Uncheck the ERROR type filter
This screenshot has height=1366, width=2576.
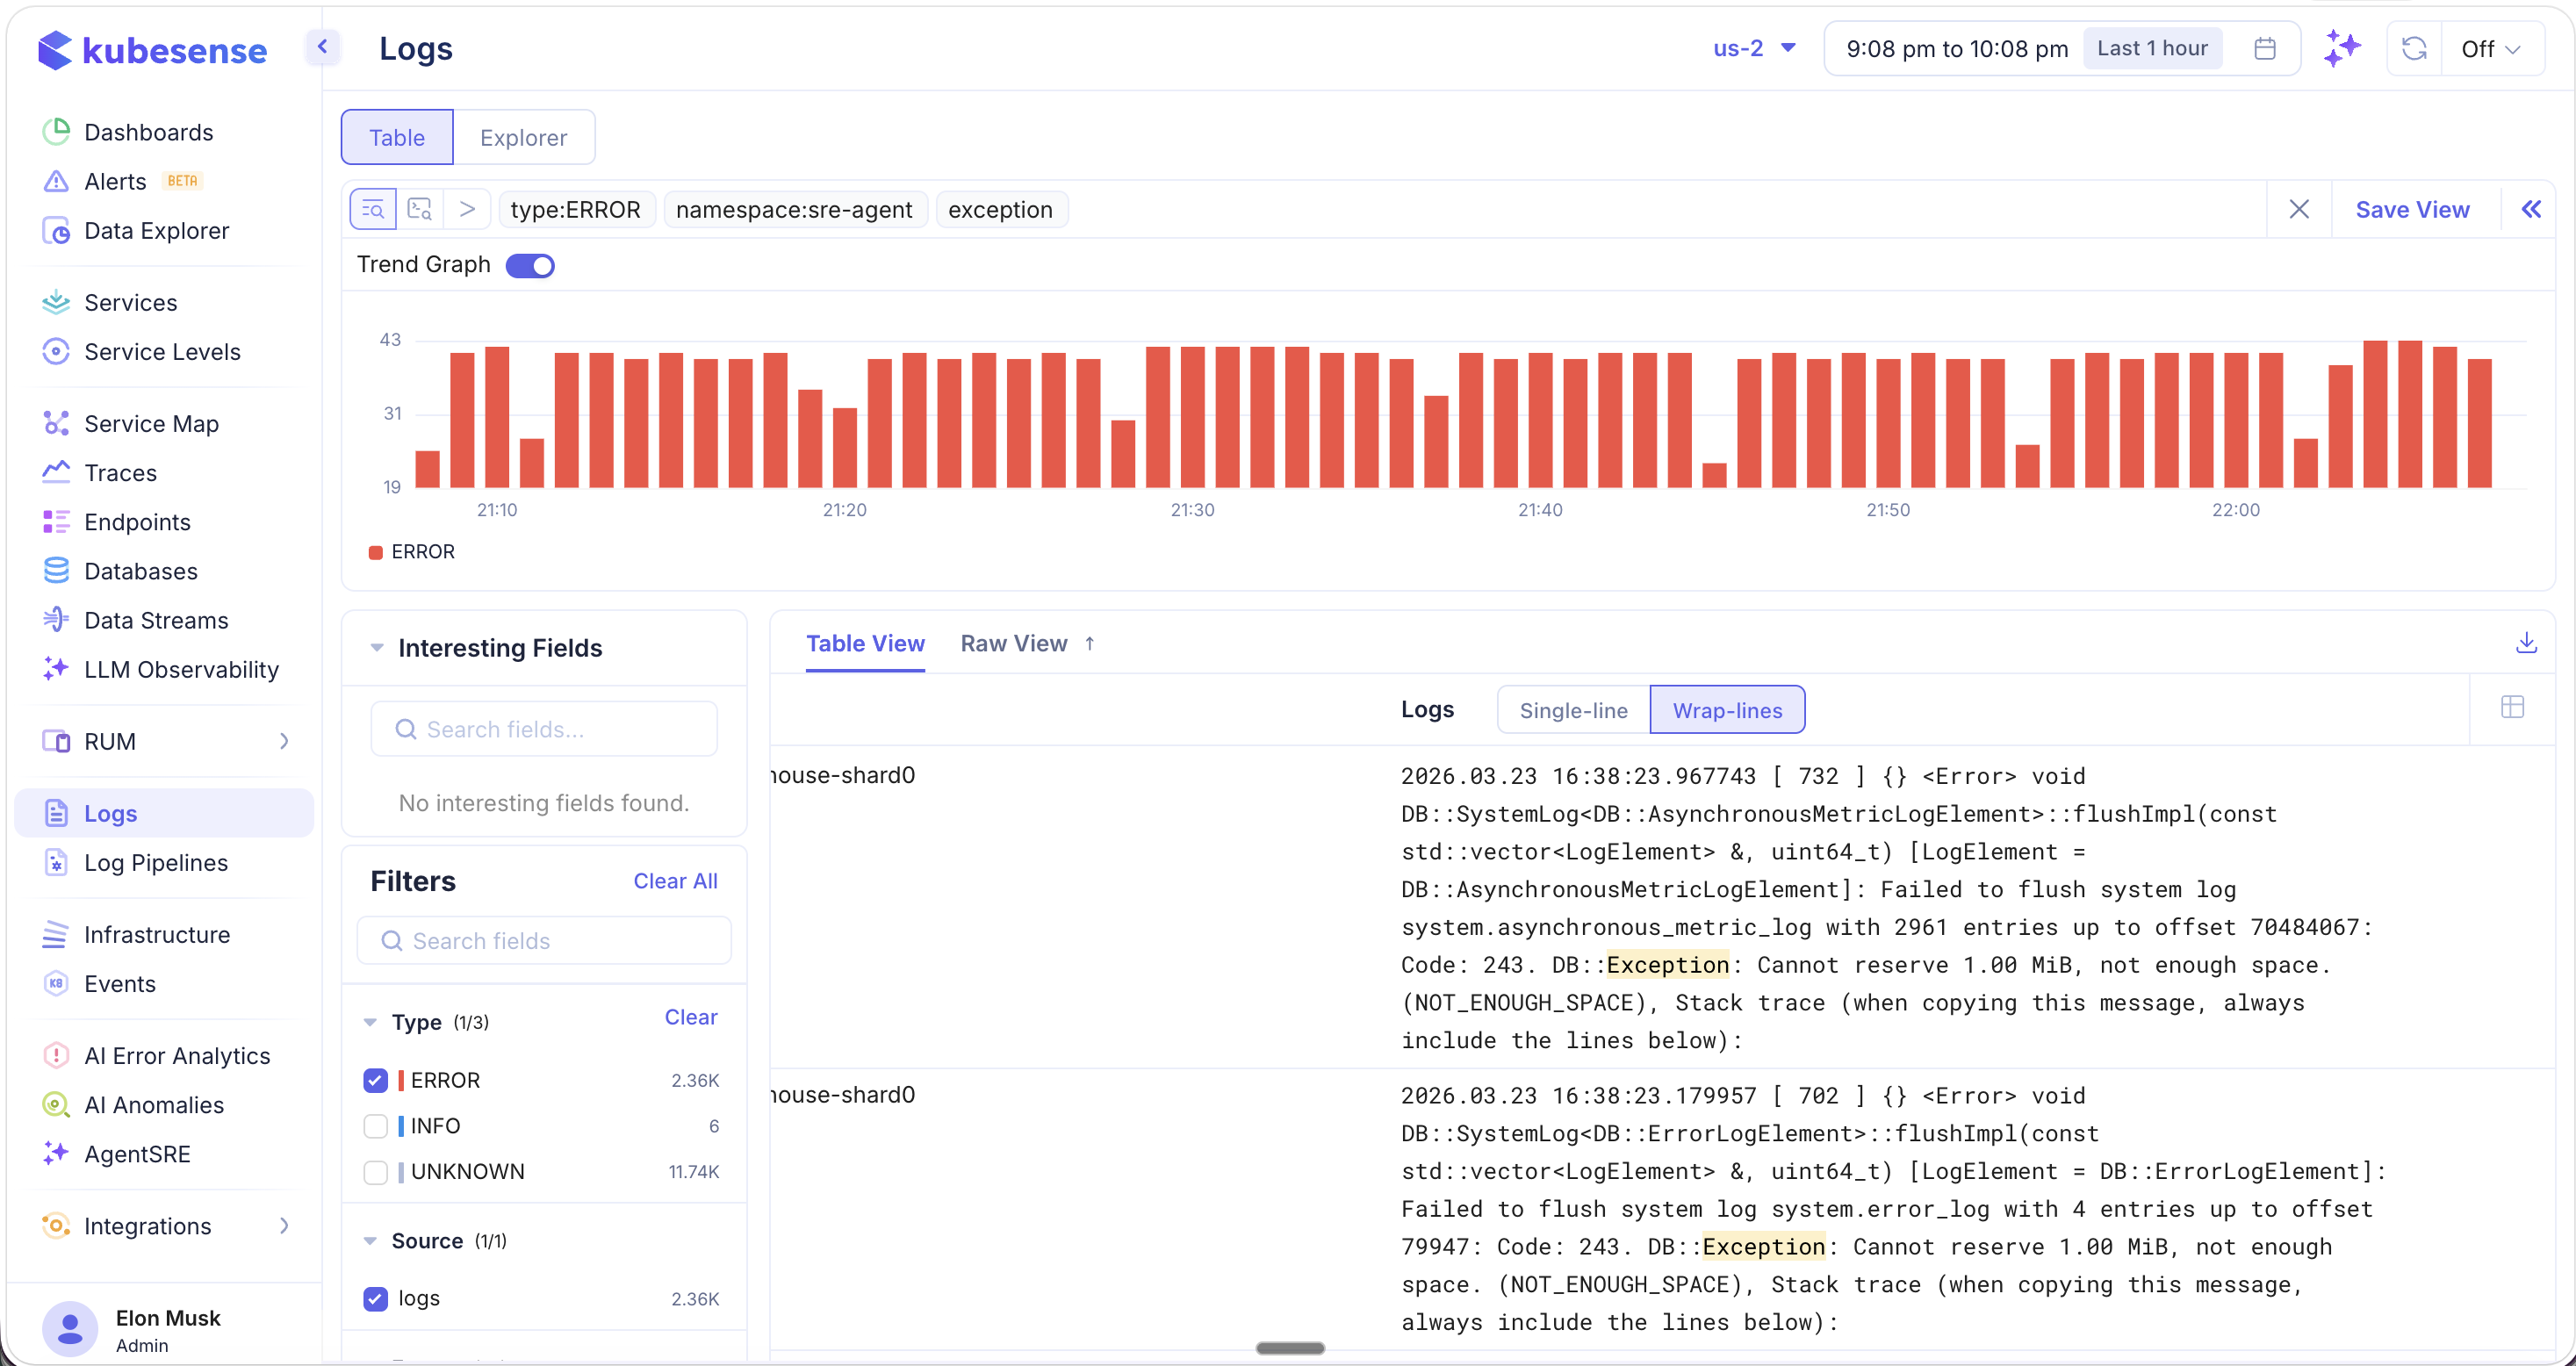click(x=375, y=1080)
